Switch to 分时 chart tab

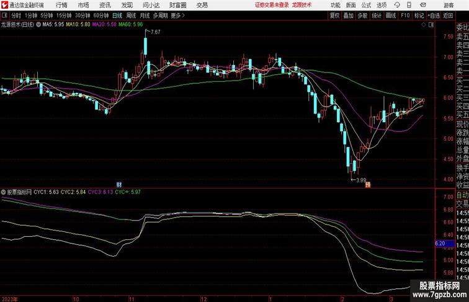click(x=16, y=16)
